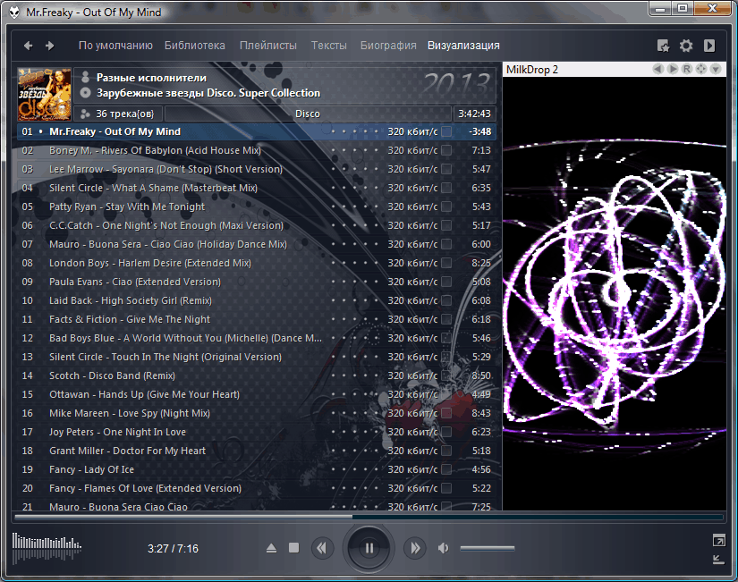
Task: Adjust the volume slider
Action: [x=488, y=548]
